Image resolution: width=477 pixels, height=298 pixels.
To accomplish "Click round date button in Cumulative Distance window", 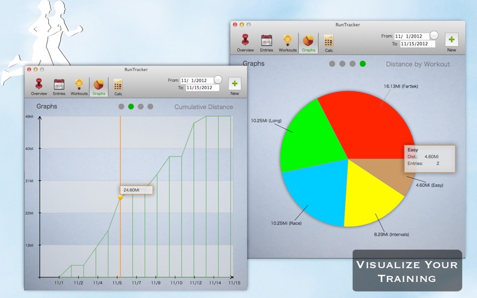I will 218,80.
